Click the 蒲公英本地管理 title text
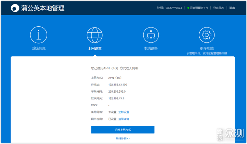The height and width of the screenshot is (144, 247). coord(43,8)
